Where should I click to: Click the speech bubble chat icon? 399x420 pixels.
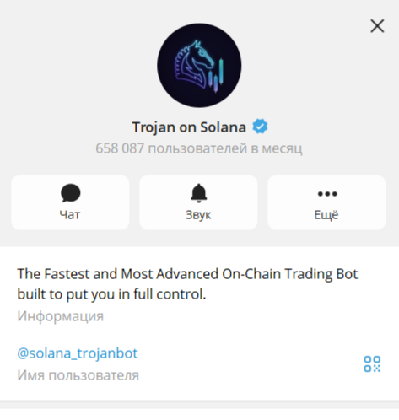pos(70,193)
